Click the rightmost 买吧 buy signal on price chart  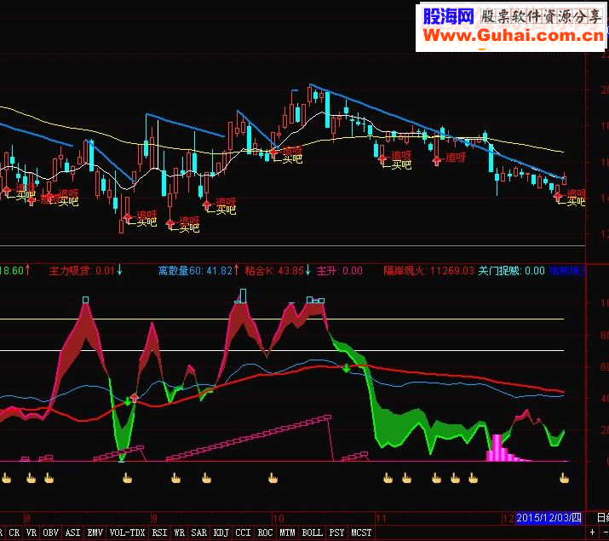(575, 201)
